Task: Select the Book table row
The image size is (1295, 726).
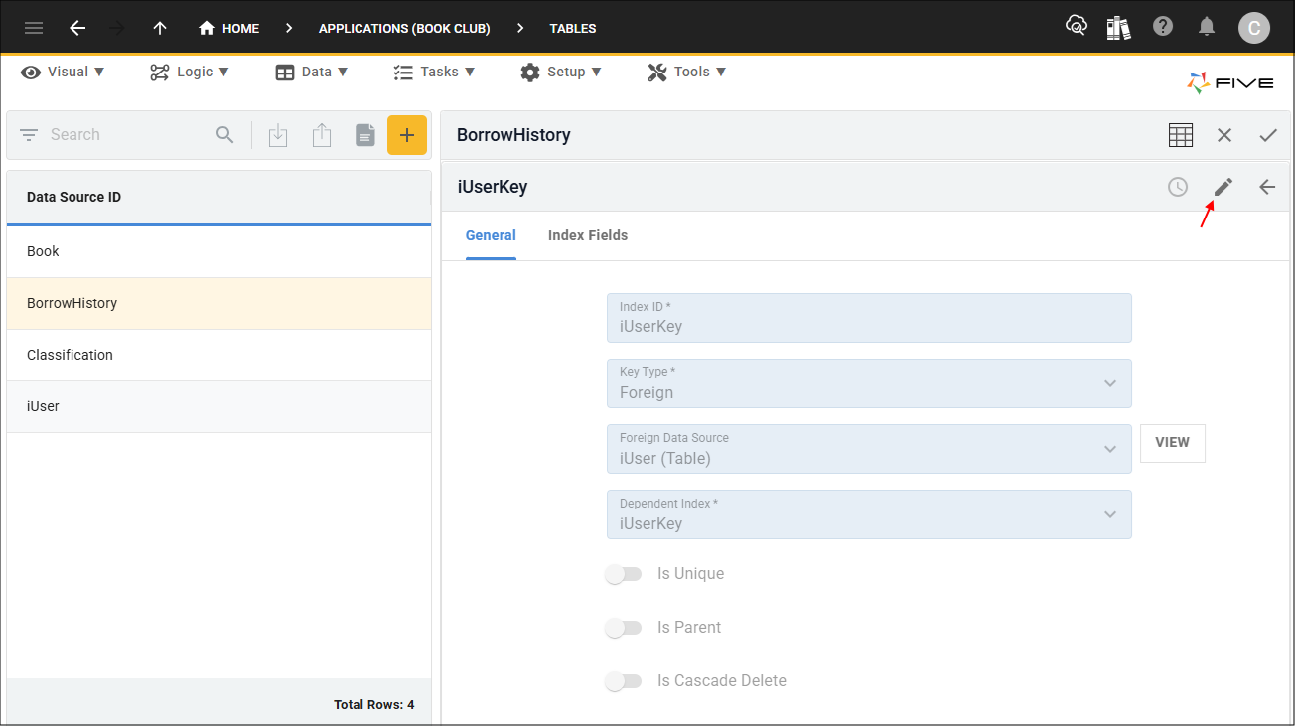Action: coord(218,251)
